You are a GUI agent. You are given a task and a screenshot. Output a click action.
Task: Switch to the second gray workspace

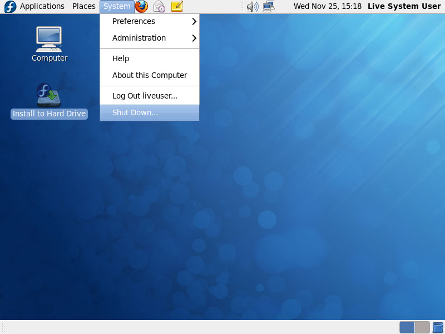(422, 327)
